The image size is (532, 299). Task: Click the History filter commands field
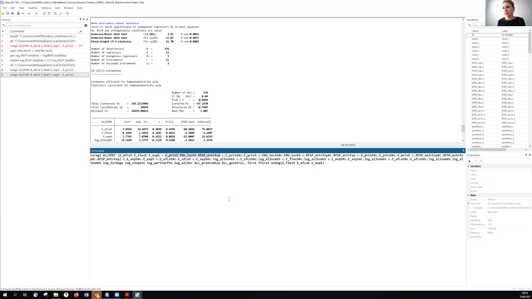(x=44, y=25)
